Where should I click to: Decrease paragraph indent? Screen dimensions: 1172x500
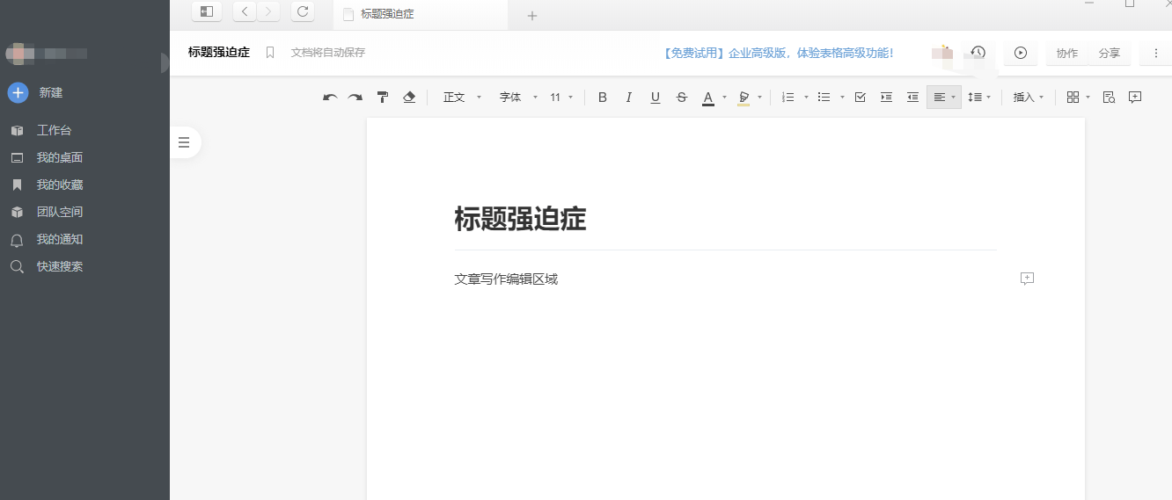pos(912,98)
